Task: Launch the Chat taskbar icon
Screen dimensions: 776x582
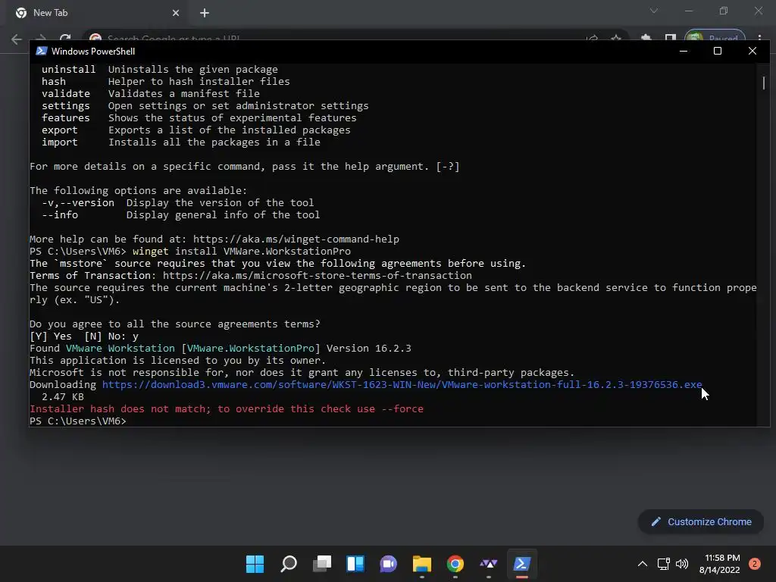Action: [389, 564]
